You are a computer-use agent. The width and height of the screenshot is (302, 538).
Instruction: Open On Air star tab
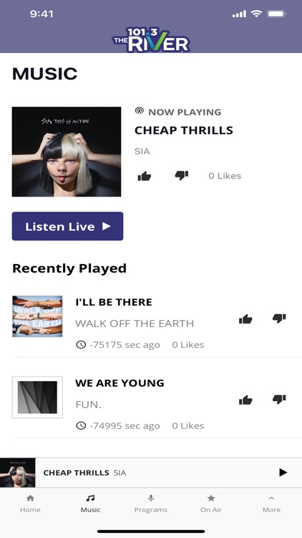click(211, 504)
